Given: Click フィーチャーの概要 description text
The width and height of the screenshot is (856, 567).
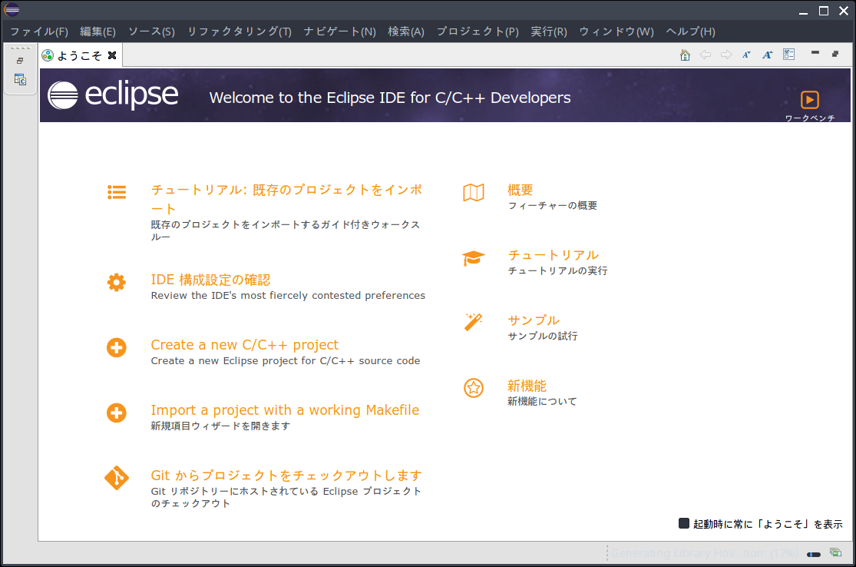Looking at the screenshot, I should click(x=553, y=205).
